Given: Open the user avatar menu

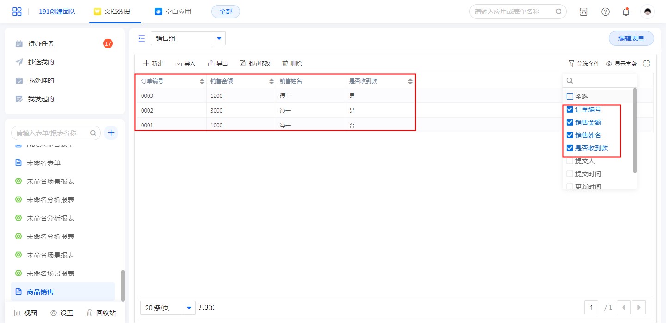Looking at the screenshot, I should pos(647,12).
